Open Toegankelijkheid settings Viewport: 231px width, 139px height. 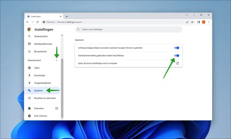pyautogui.click(x=42, y=83)
